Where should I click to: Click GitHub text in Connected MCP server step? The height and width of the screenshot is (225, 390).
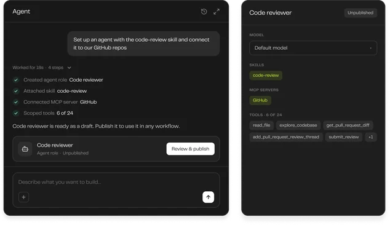coord(89,102)
